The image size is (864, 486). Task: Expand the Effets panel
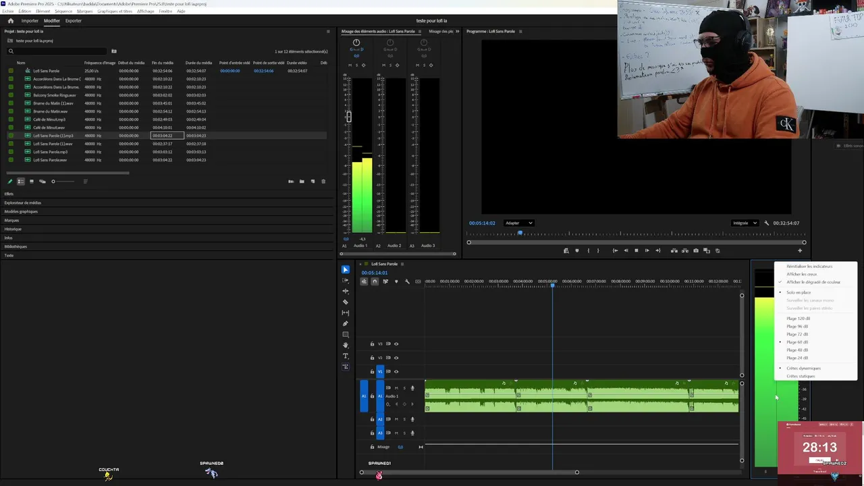pos(9,194)
